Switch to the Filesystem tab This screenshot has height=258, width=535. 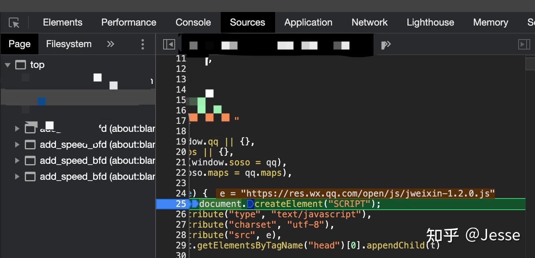click(68, 44)
